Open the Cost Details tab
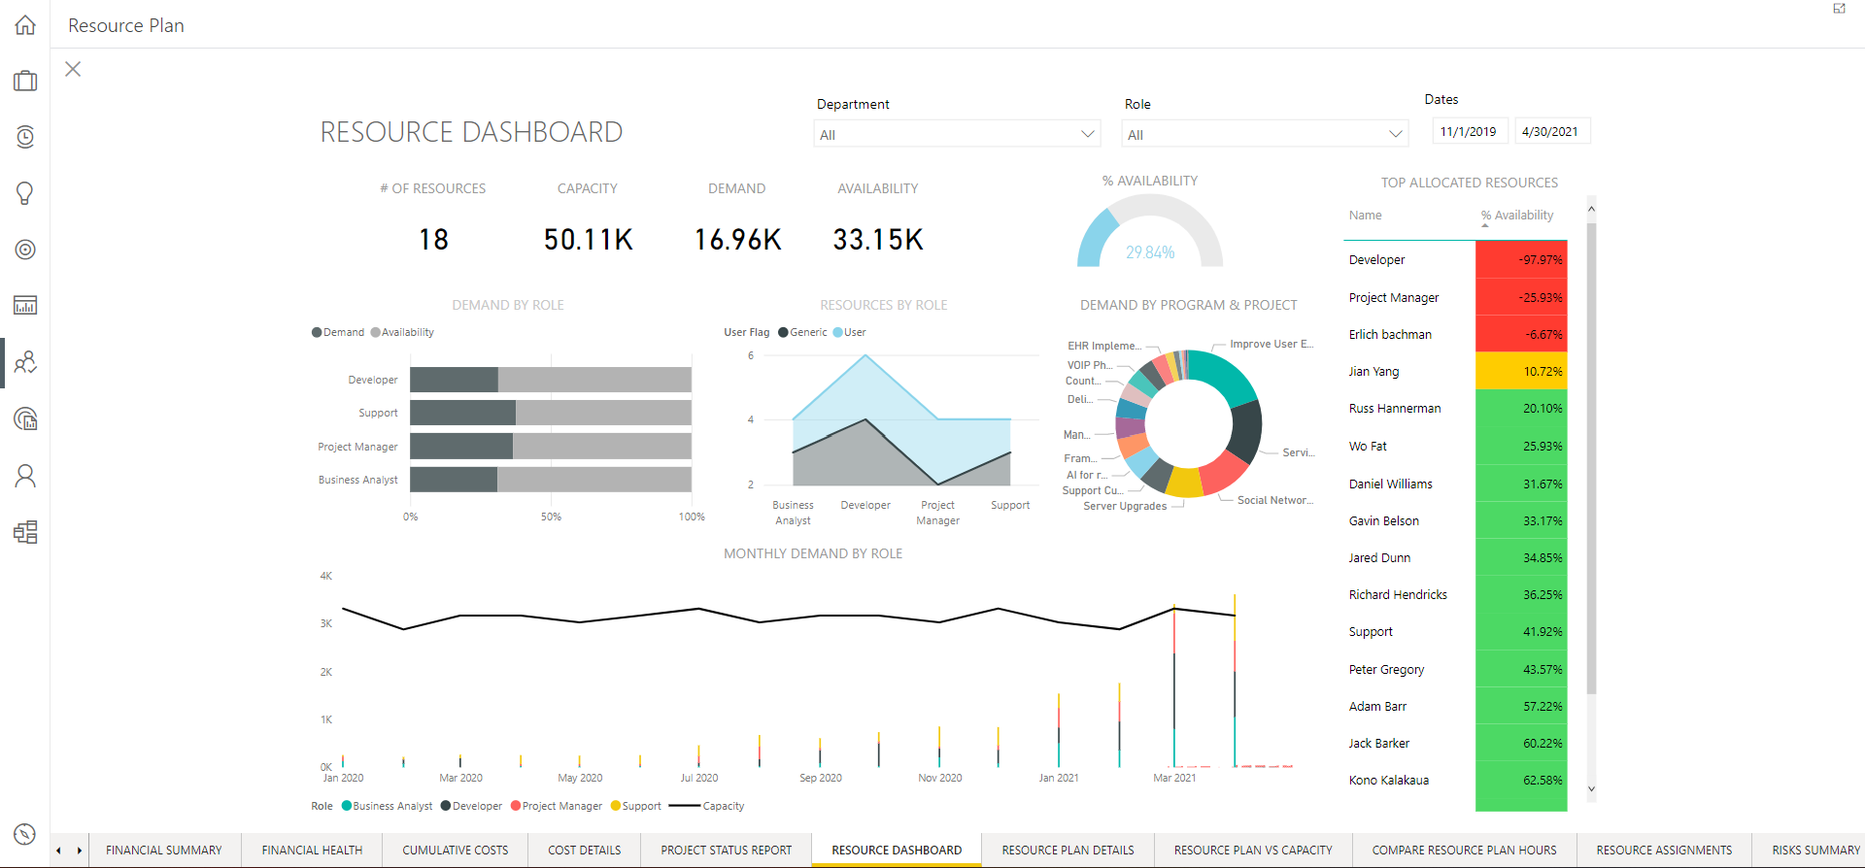 pyautogui.click(x=585, y=850)
